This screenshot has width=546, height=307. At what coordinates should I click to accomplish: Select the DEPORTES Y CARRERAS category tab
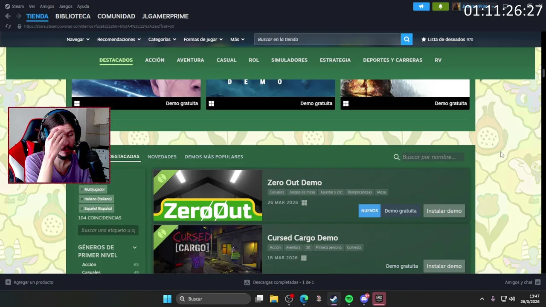[392, 60]
